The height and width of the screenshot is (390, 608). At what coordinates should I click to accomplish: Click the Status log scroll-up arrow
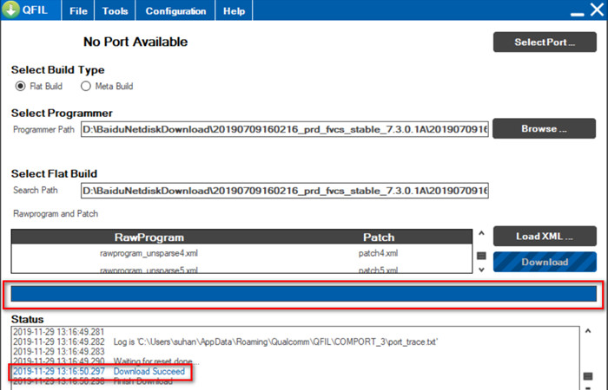coord(588,331)
